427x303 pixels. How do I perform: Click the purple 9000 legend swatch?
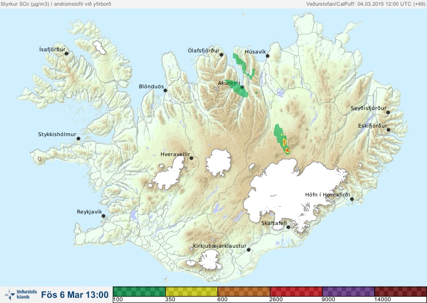coord(348,292)
